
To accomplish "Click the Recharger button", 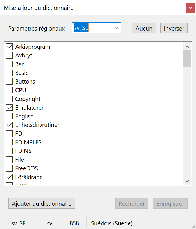I will (x=132, y=203).
